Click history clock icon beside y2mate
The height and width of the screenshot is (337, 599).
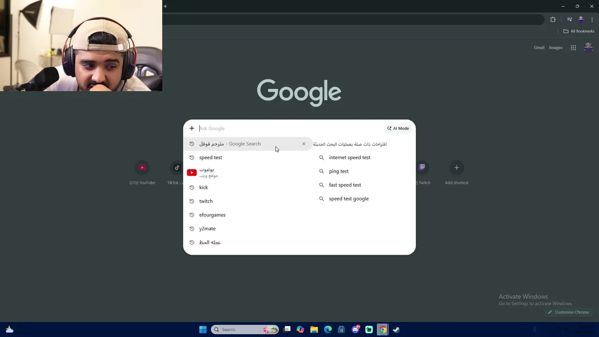pos(192,228)
